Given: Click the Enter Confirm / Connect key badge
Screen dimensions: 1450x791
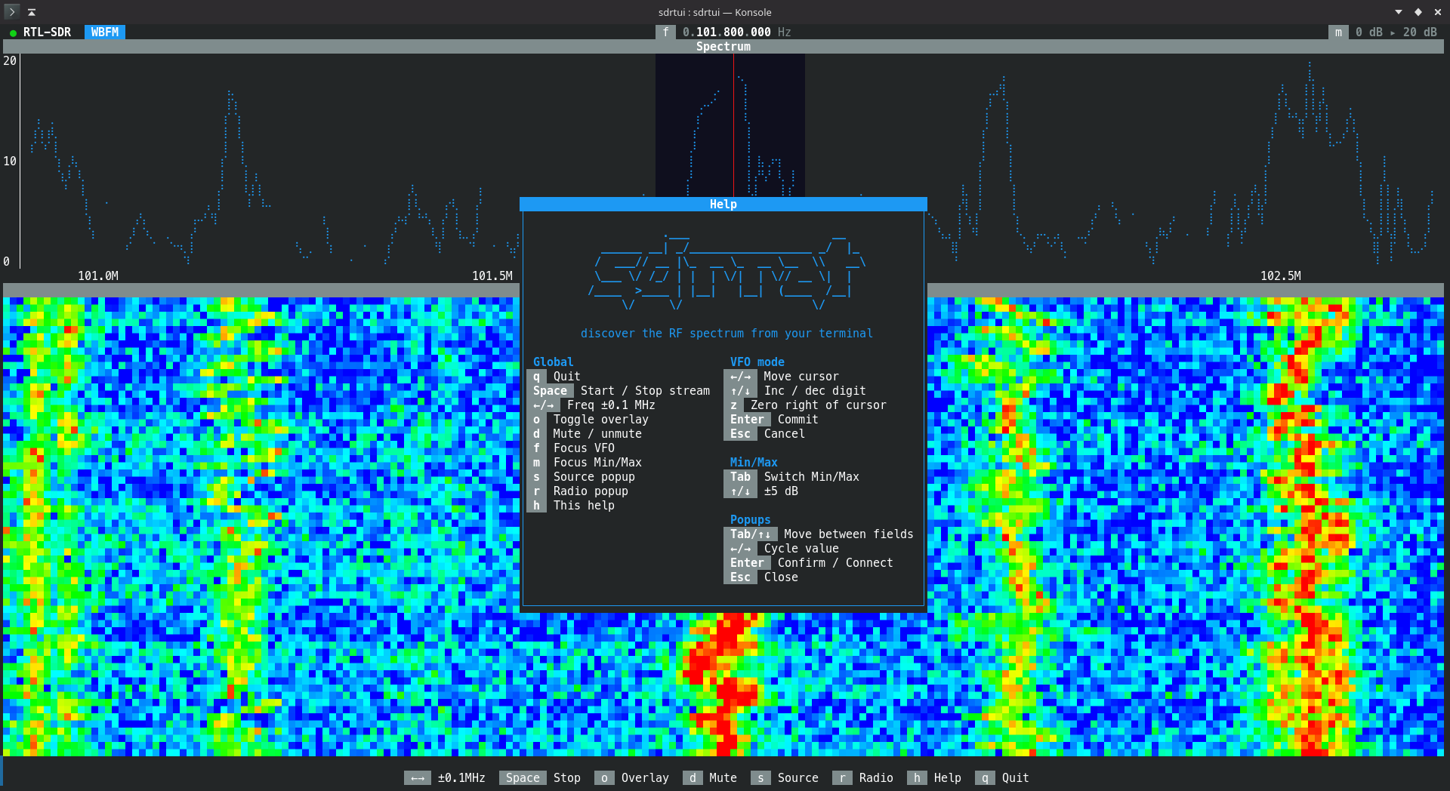Looking at the screenshot, I should [x=747, y=562].
